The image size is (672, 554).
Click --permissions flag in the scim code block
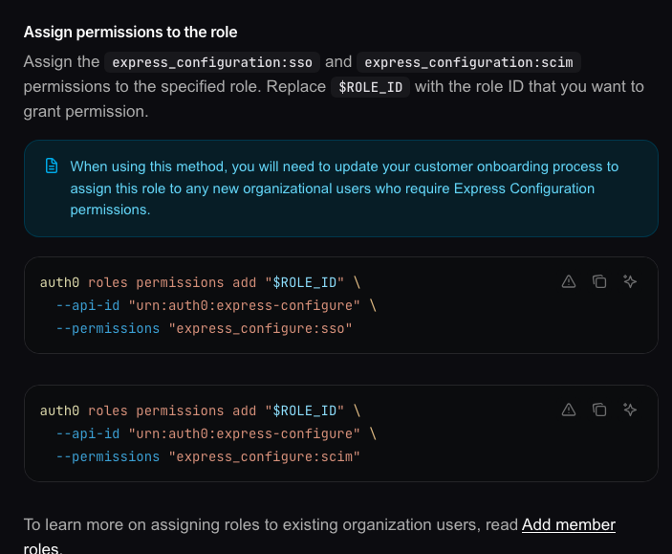108,456
